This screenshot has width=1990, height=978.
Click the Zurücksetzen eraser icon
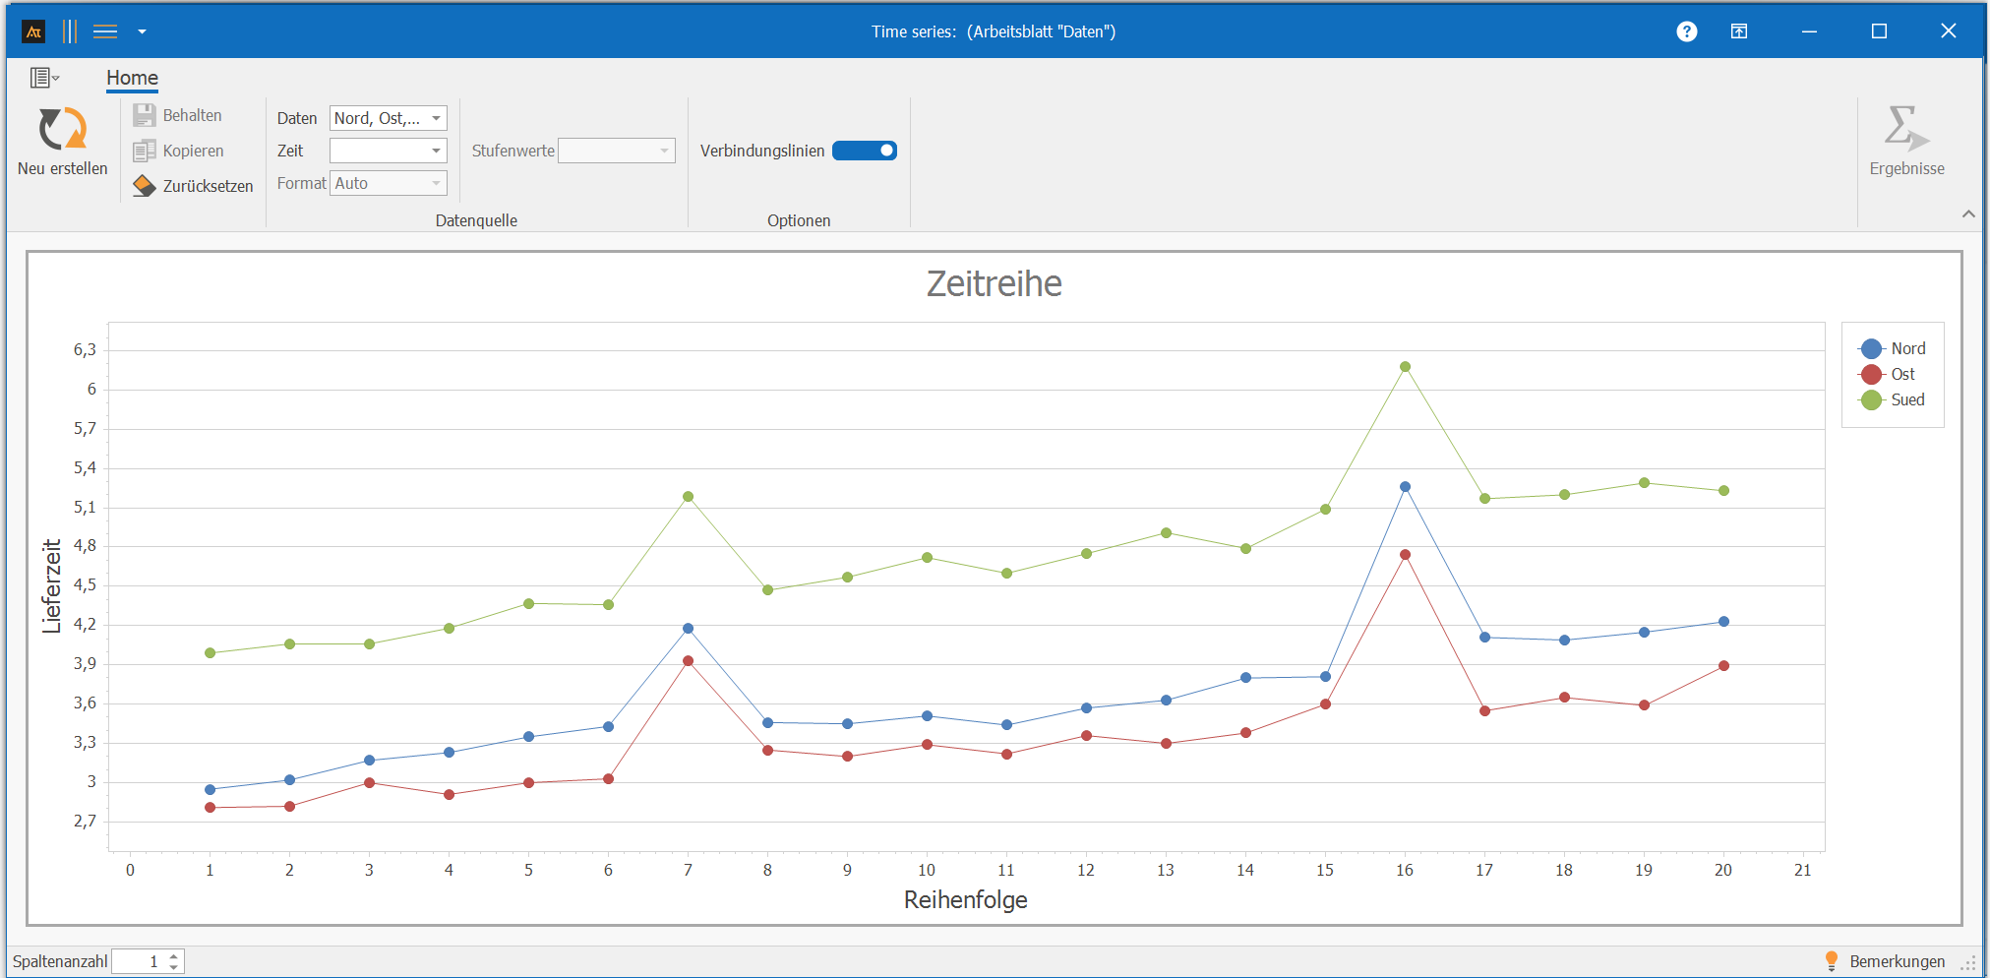click(145, 186)
